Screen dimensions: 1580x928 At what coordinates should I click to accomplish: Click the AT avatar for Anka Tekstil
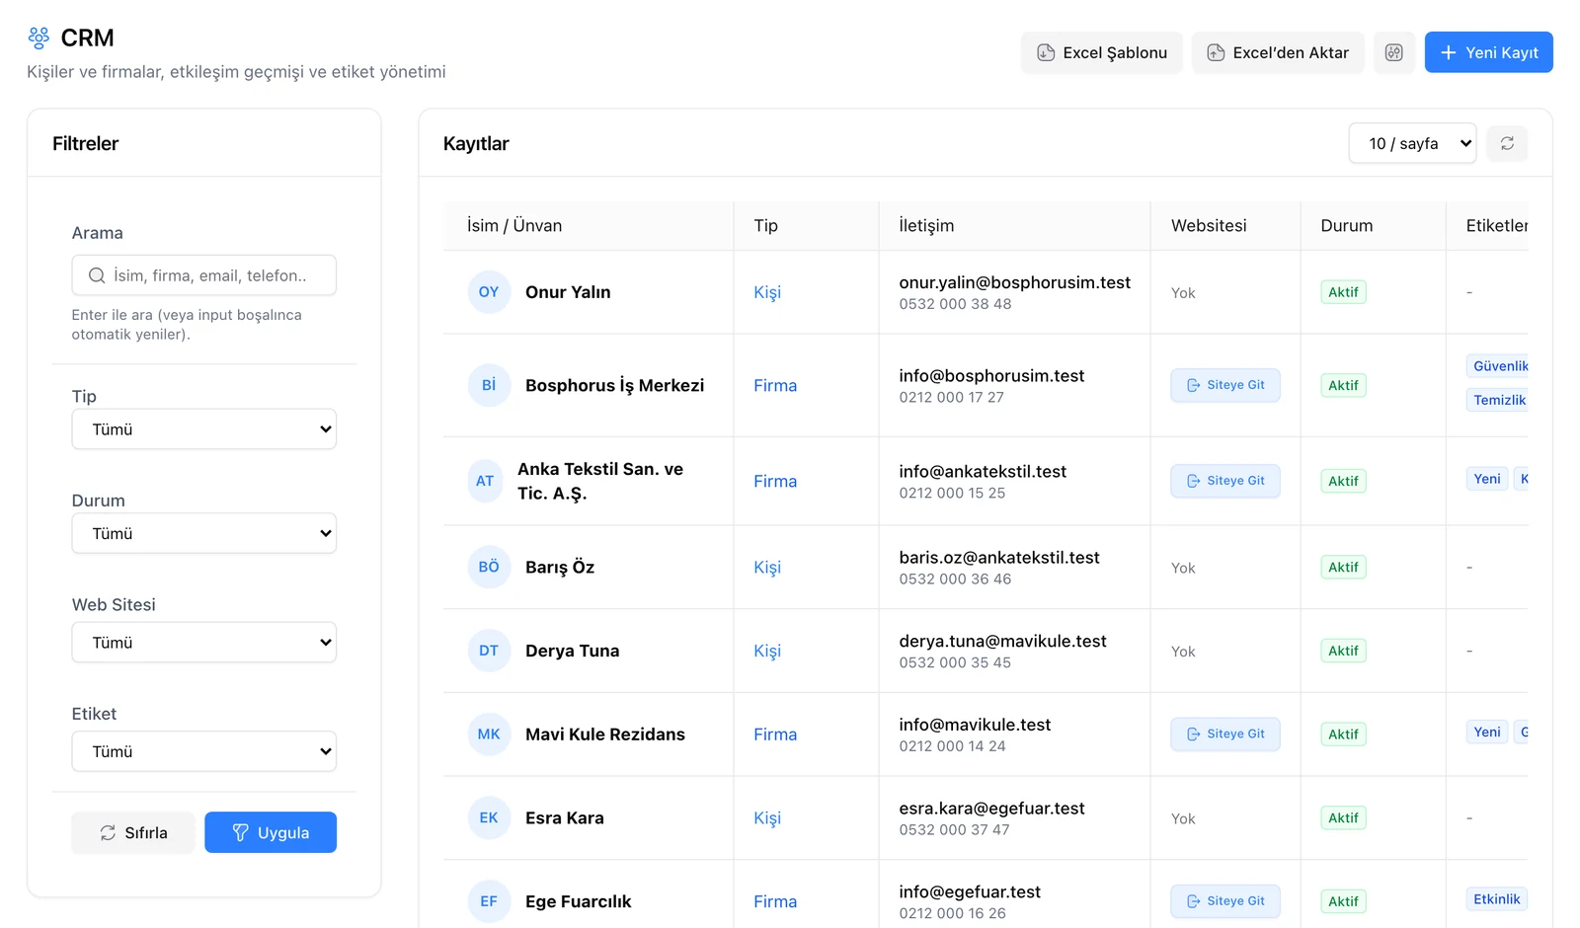pyautogui.click(x=485, y=481)
